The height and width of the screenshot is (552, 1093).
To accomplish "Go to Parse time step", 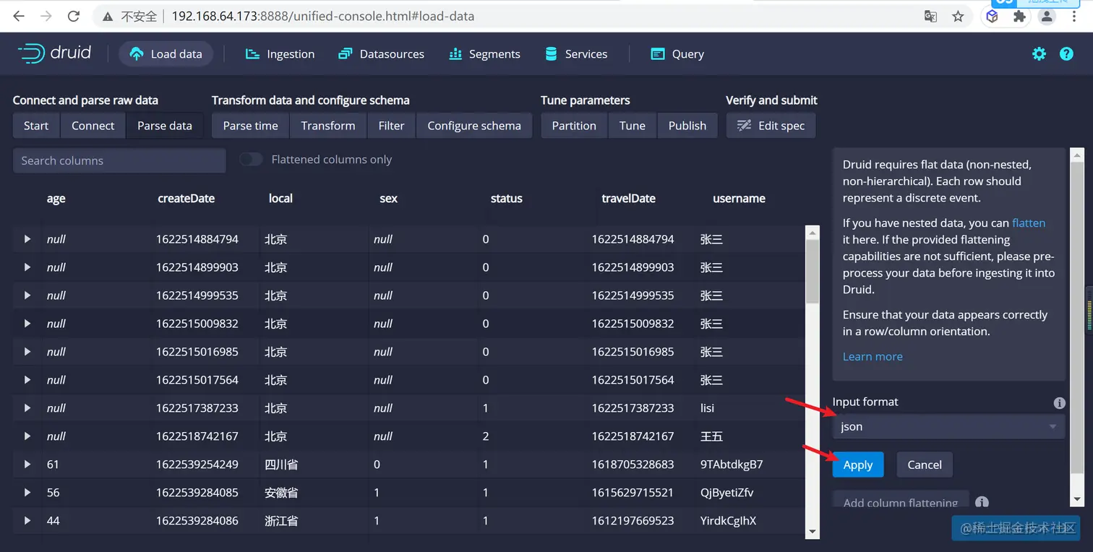I will (x=250, y=126).
